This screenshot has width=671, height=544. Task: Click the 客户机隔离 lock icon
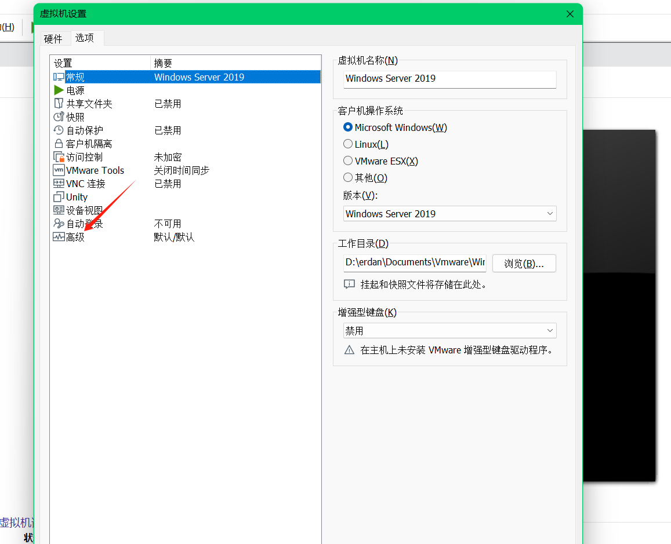tap(59, 144)
